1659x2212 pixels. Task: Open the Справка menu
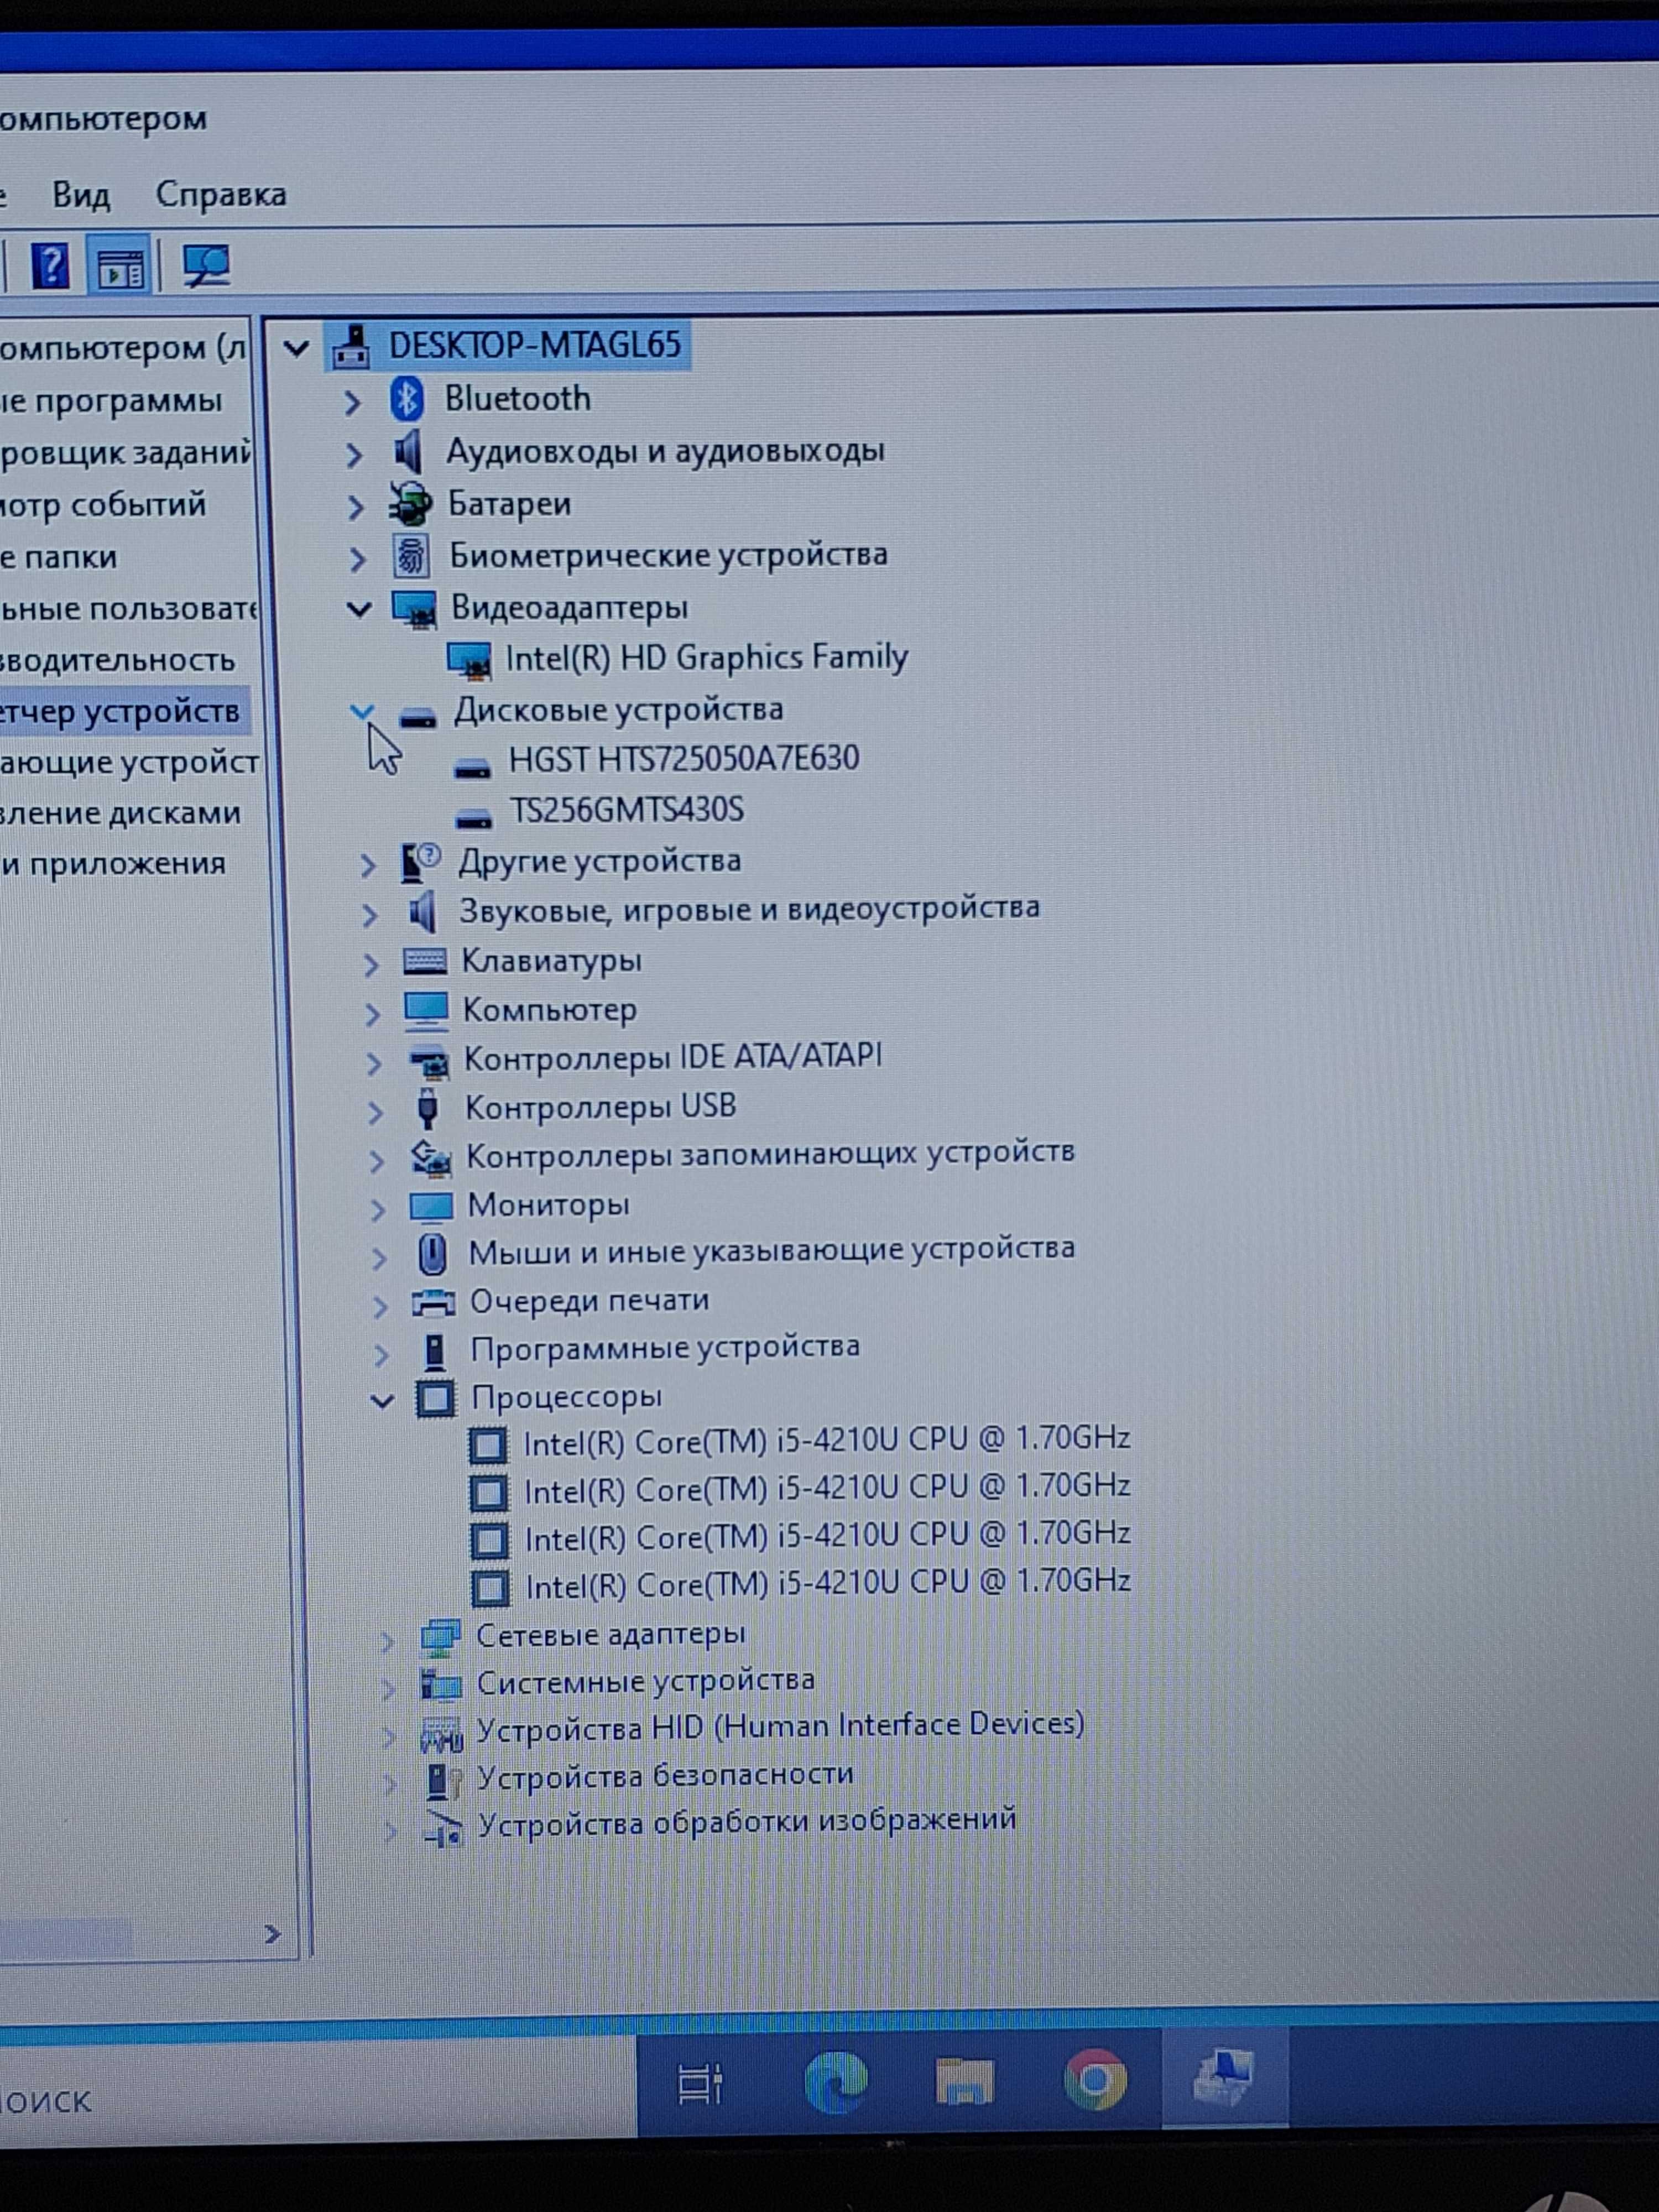(x=221, y=194)
